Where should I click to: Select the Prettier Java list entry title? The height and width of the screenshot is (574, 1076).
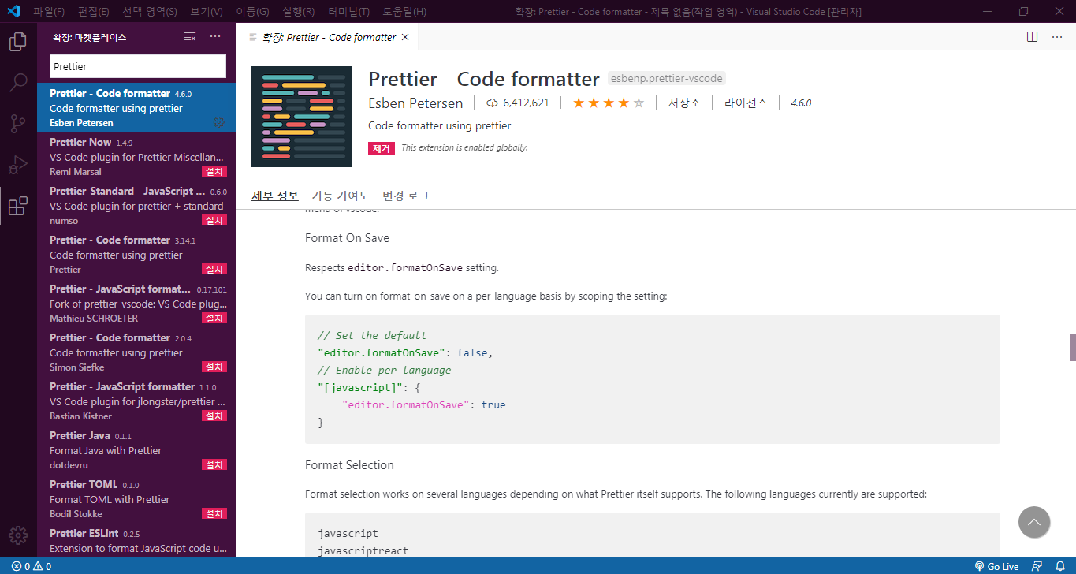(80, 435)
